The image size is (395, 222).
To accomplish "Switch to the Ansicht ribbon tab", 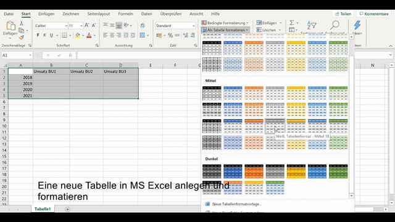I will point(196,14).
